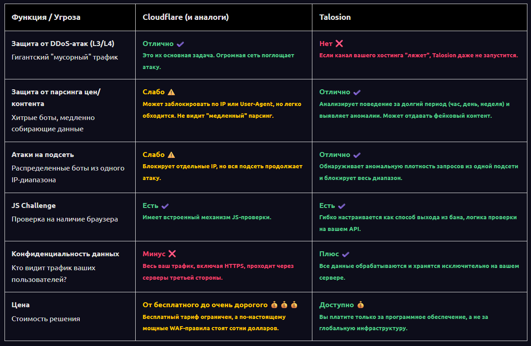Click the text "Хитрые боты, медленно собирающие данные"
This screenshot has width=531, height=346.
tap(53, 123)
